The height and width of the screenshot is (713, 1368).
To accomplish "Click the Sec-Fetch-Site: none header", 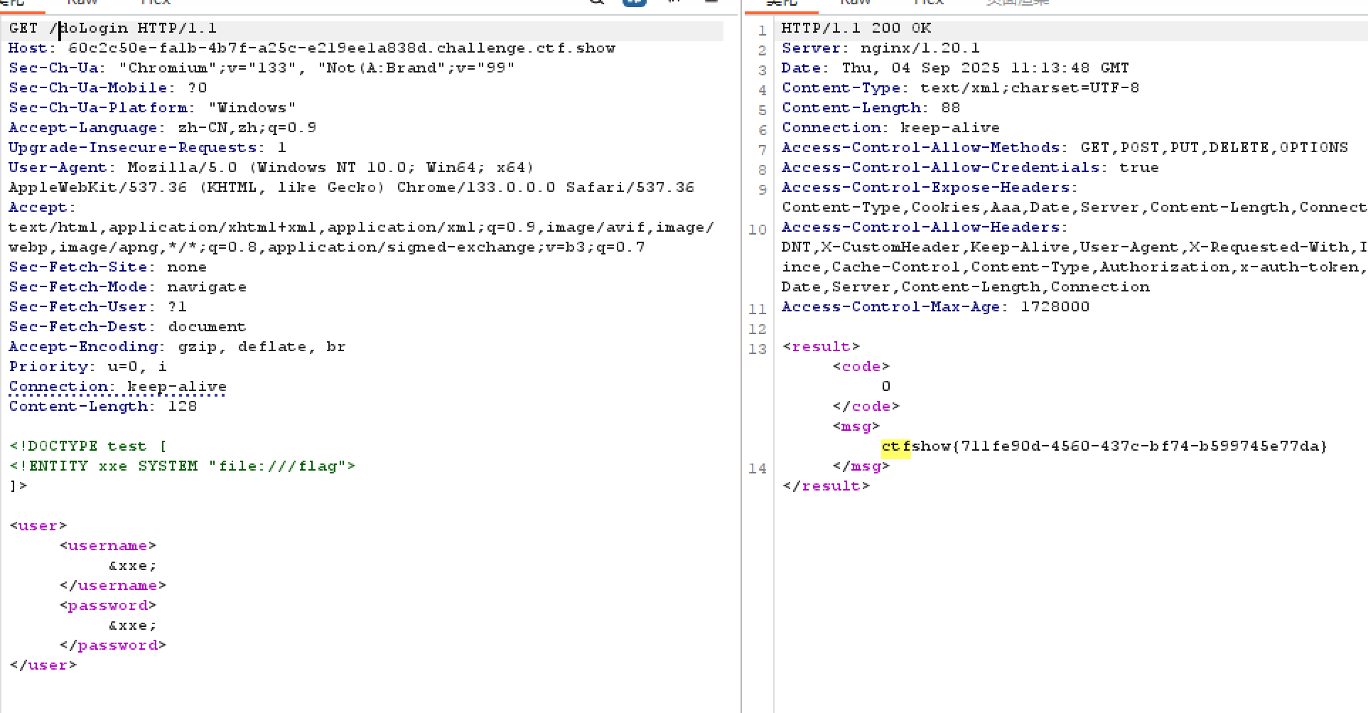I will coord(107,267).
